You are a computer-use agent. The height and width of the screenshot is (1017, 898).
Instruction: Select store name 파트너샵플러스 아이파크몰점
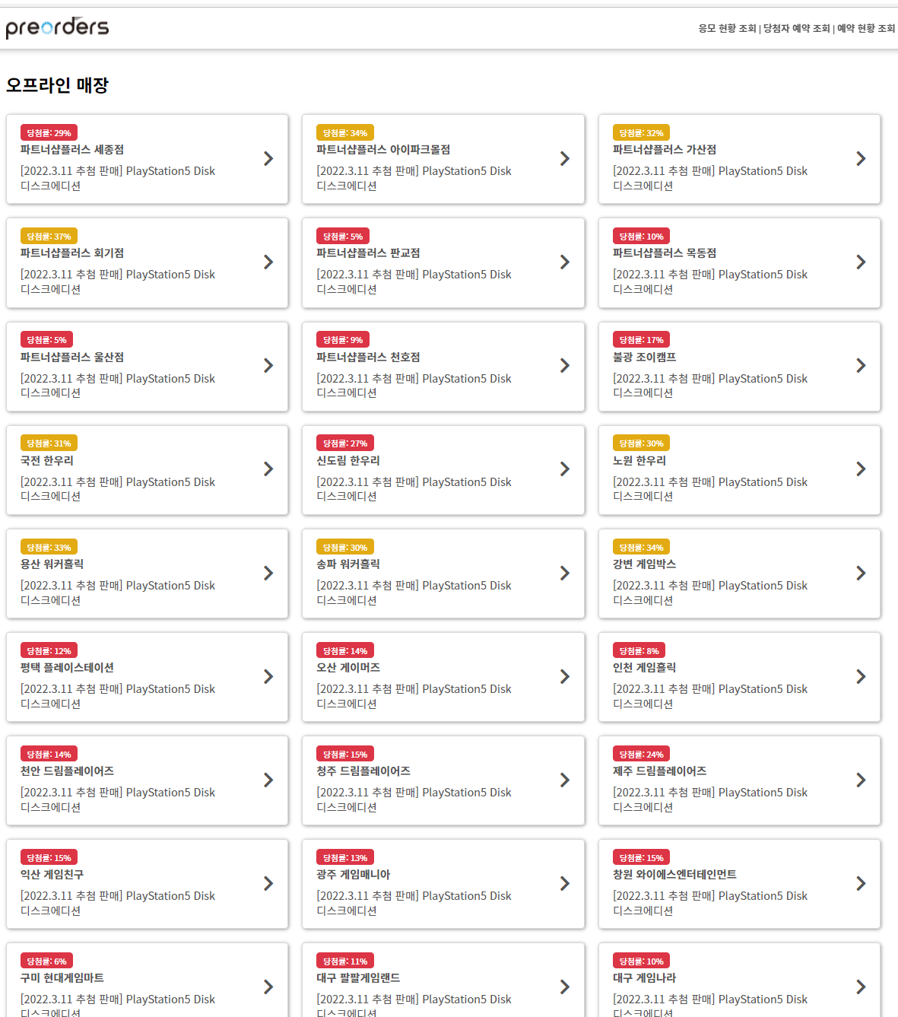[383, 150]
